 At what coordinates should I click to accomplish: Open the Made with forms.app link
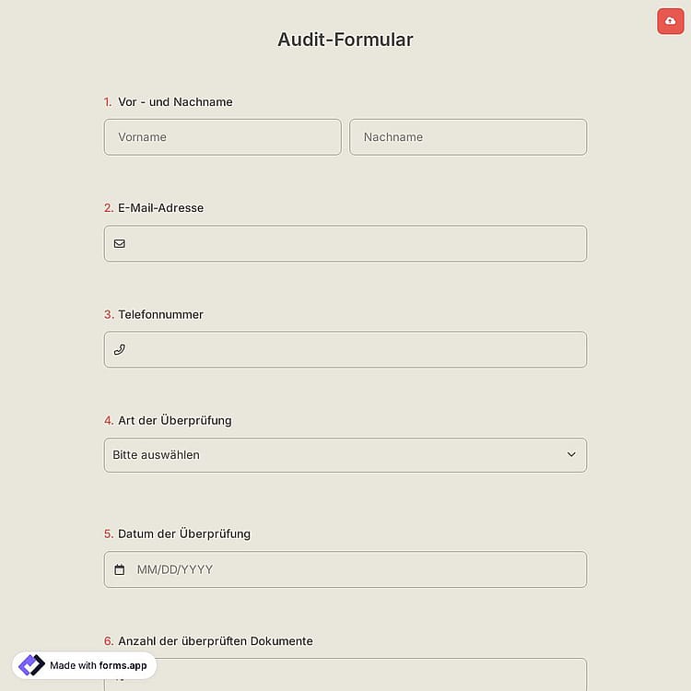(84, 665)
